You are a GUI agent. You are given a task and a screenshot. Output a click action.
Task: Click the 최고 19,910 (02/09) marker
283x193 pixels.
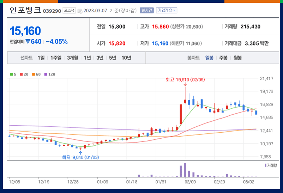click(185, 80)
